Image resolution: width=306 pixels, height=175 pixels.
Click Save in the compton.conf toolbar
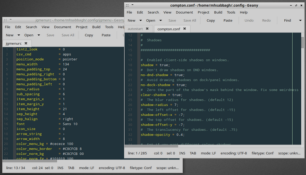[172, 20]
